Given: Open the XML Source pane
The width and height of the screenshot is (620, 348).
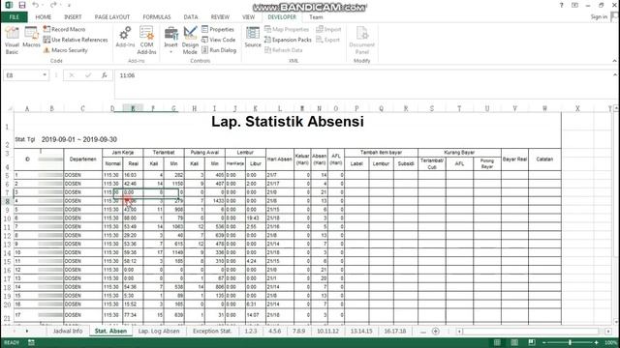Looking at the screenshot, I should pos(253,38).
